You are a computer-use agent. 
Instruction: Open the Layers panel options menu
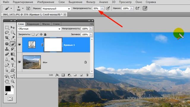(91, 24)
